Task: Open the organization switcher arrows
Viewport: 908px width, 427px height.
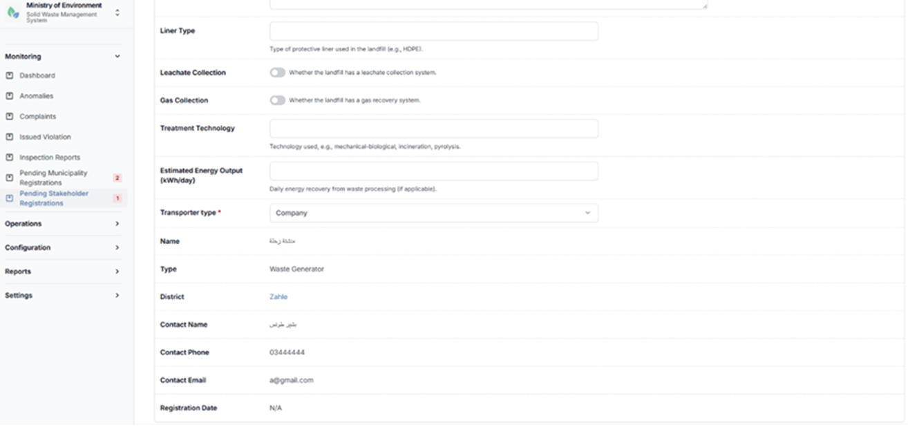Action: point(117,12)
